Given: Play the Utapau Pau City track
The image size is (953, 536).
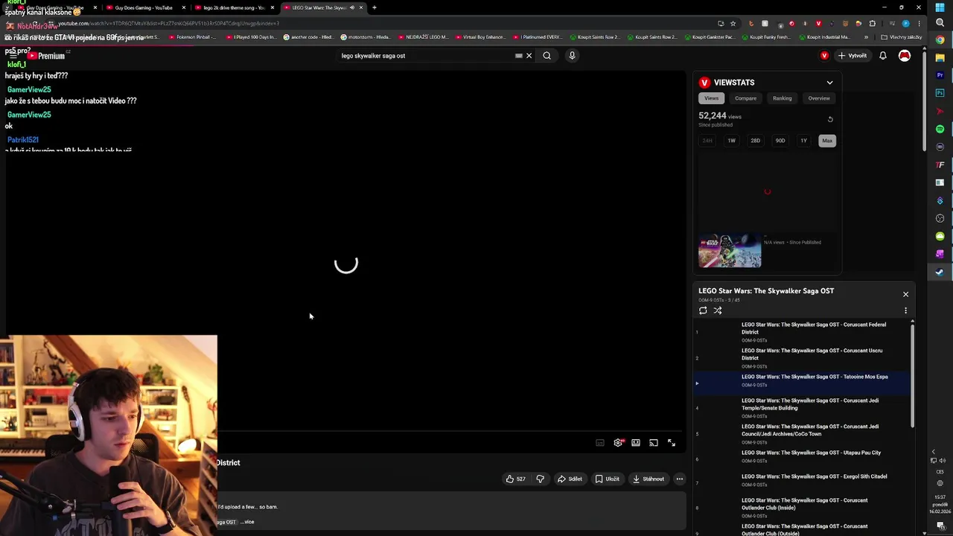Looking at the screenshot, I should [801, 457].
